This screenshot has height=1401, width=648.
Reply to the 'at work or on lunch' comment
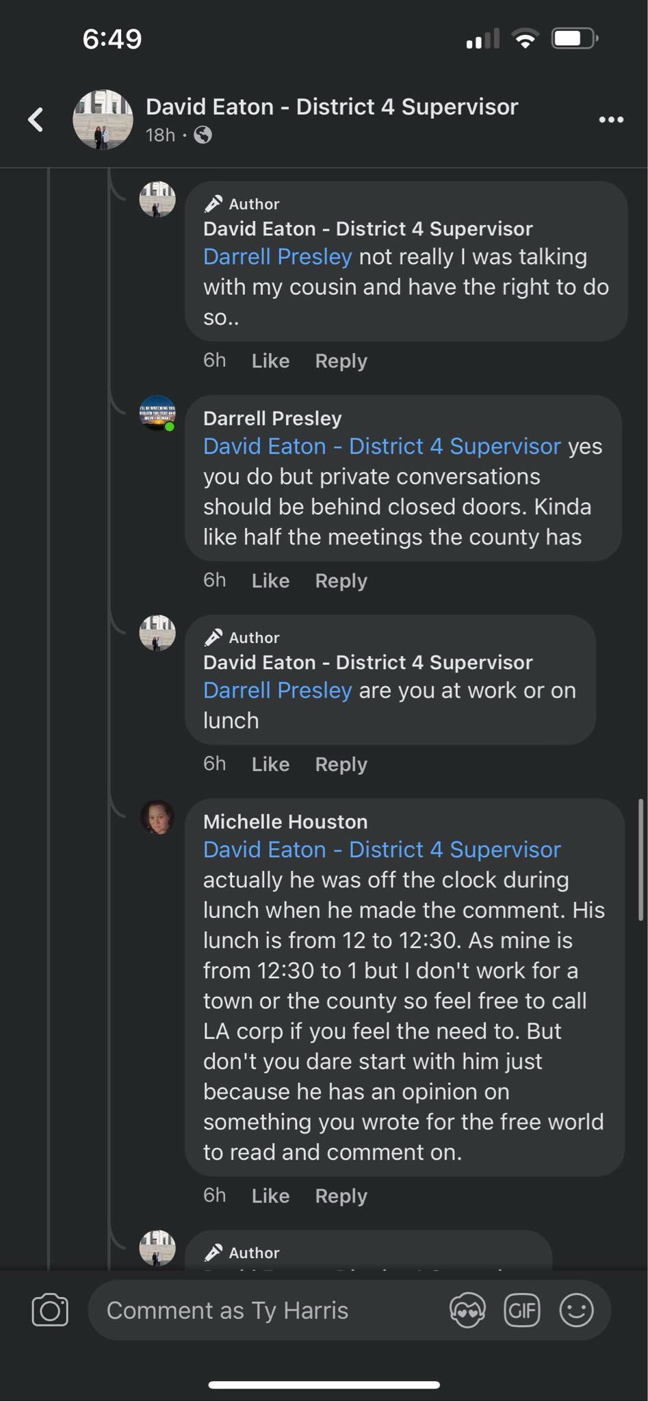pyautogui.click(x=341, y=764)
